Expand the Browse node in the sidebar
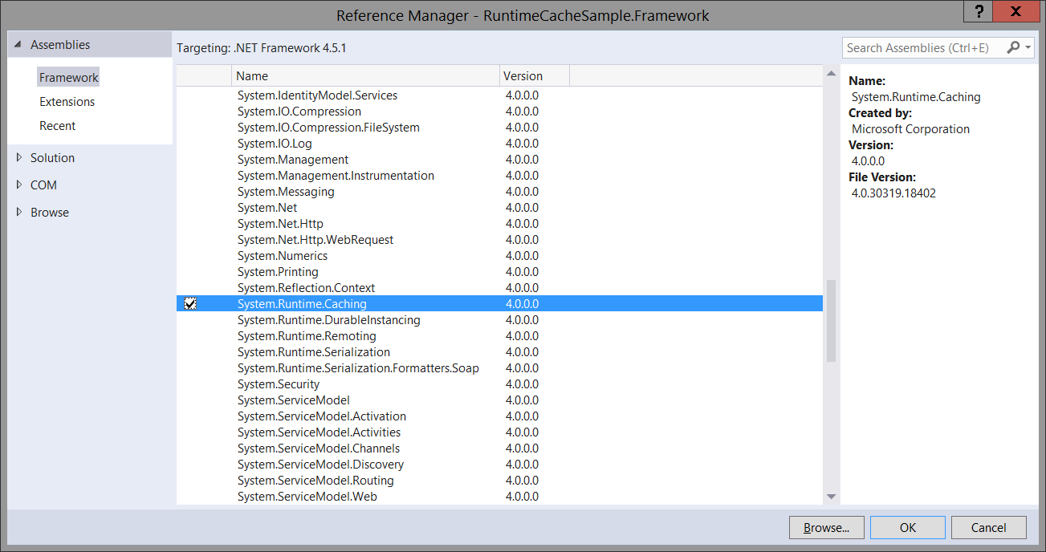 click(20, 212)
